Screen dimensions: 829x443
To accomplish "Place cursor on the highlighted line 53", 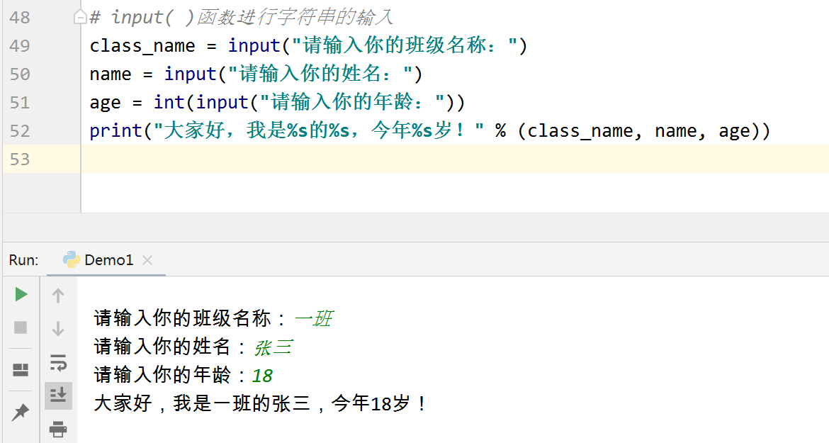I will pyautogui.click(x=213, y=159).
